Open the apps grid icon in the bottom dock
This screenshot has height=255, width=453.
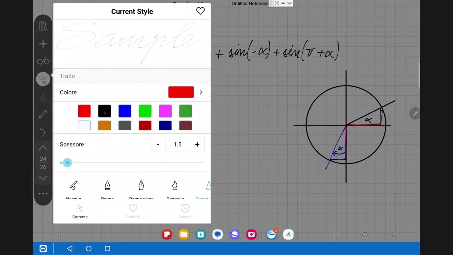(59, 234)
